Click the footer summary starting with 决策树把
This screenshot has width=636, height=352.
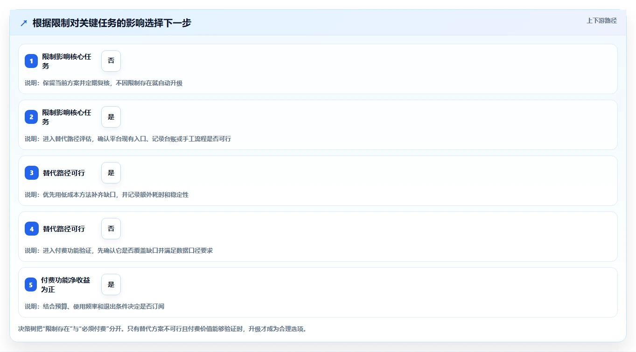point(162,329)
